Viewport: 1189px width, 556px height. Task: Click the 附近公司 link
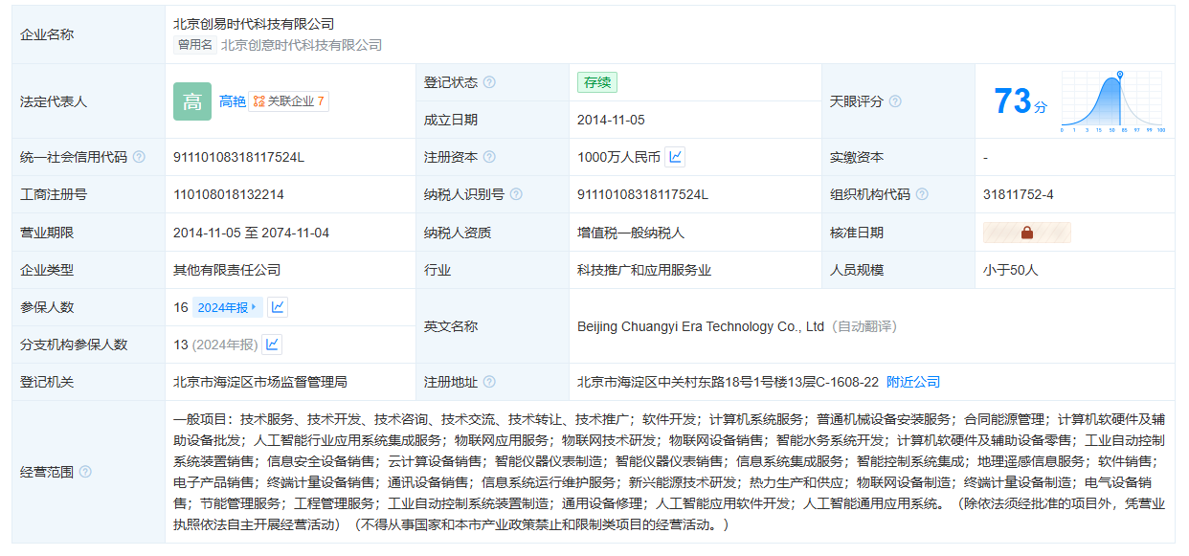[913, 382]
